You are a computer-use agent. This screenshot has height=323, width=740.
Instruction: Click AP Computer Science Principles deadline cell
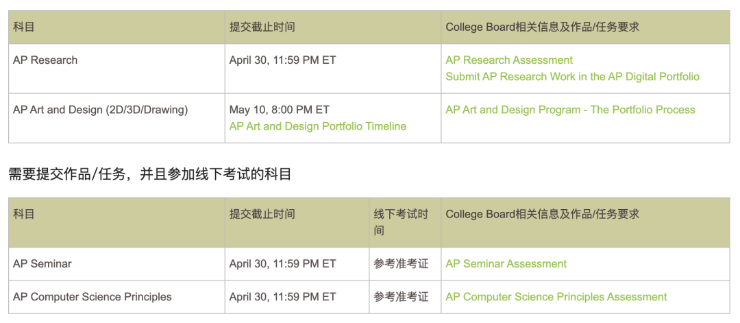(282, 297)
